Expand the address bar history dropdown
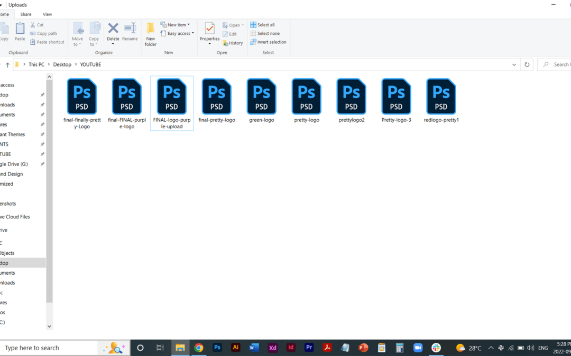 point(514,64)
